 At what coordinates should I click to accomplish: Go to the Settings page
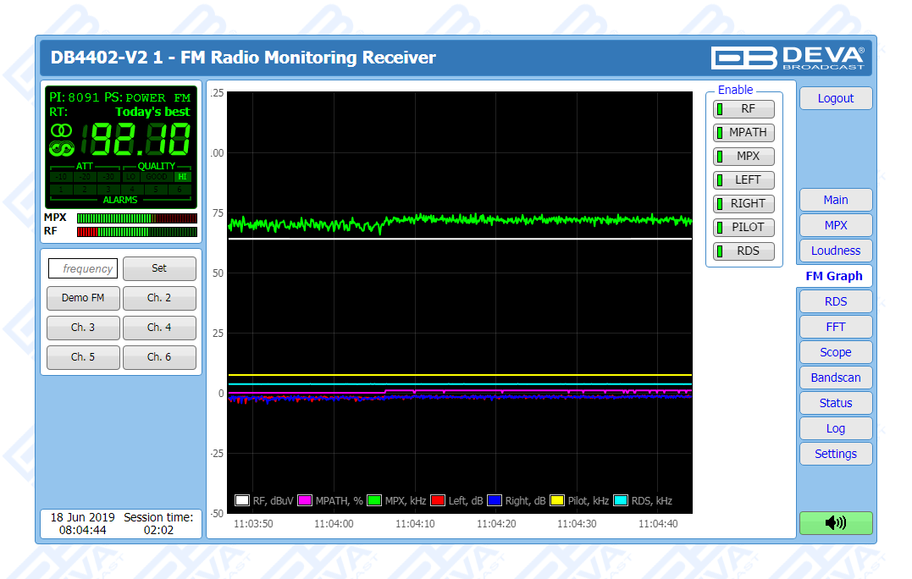[835, 454]
